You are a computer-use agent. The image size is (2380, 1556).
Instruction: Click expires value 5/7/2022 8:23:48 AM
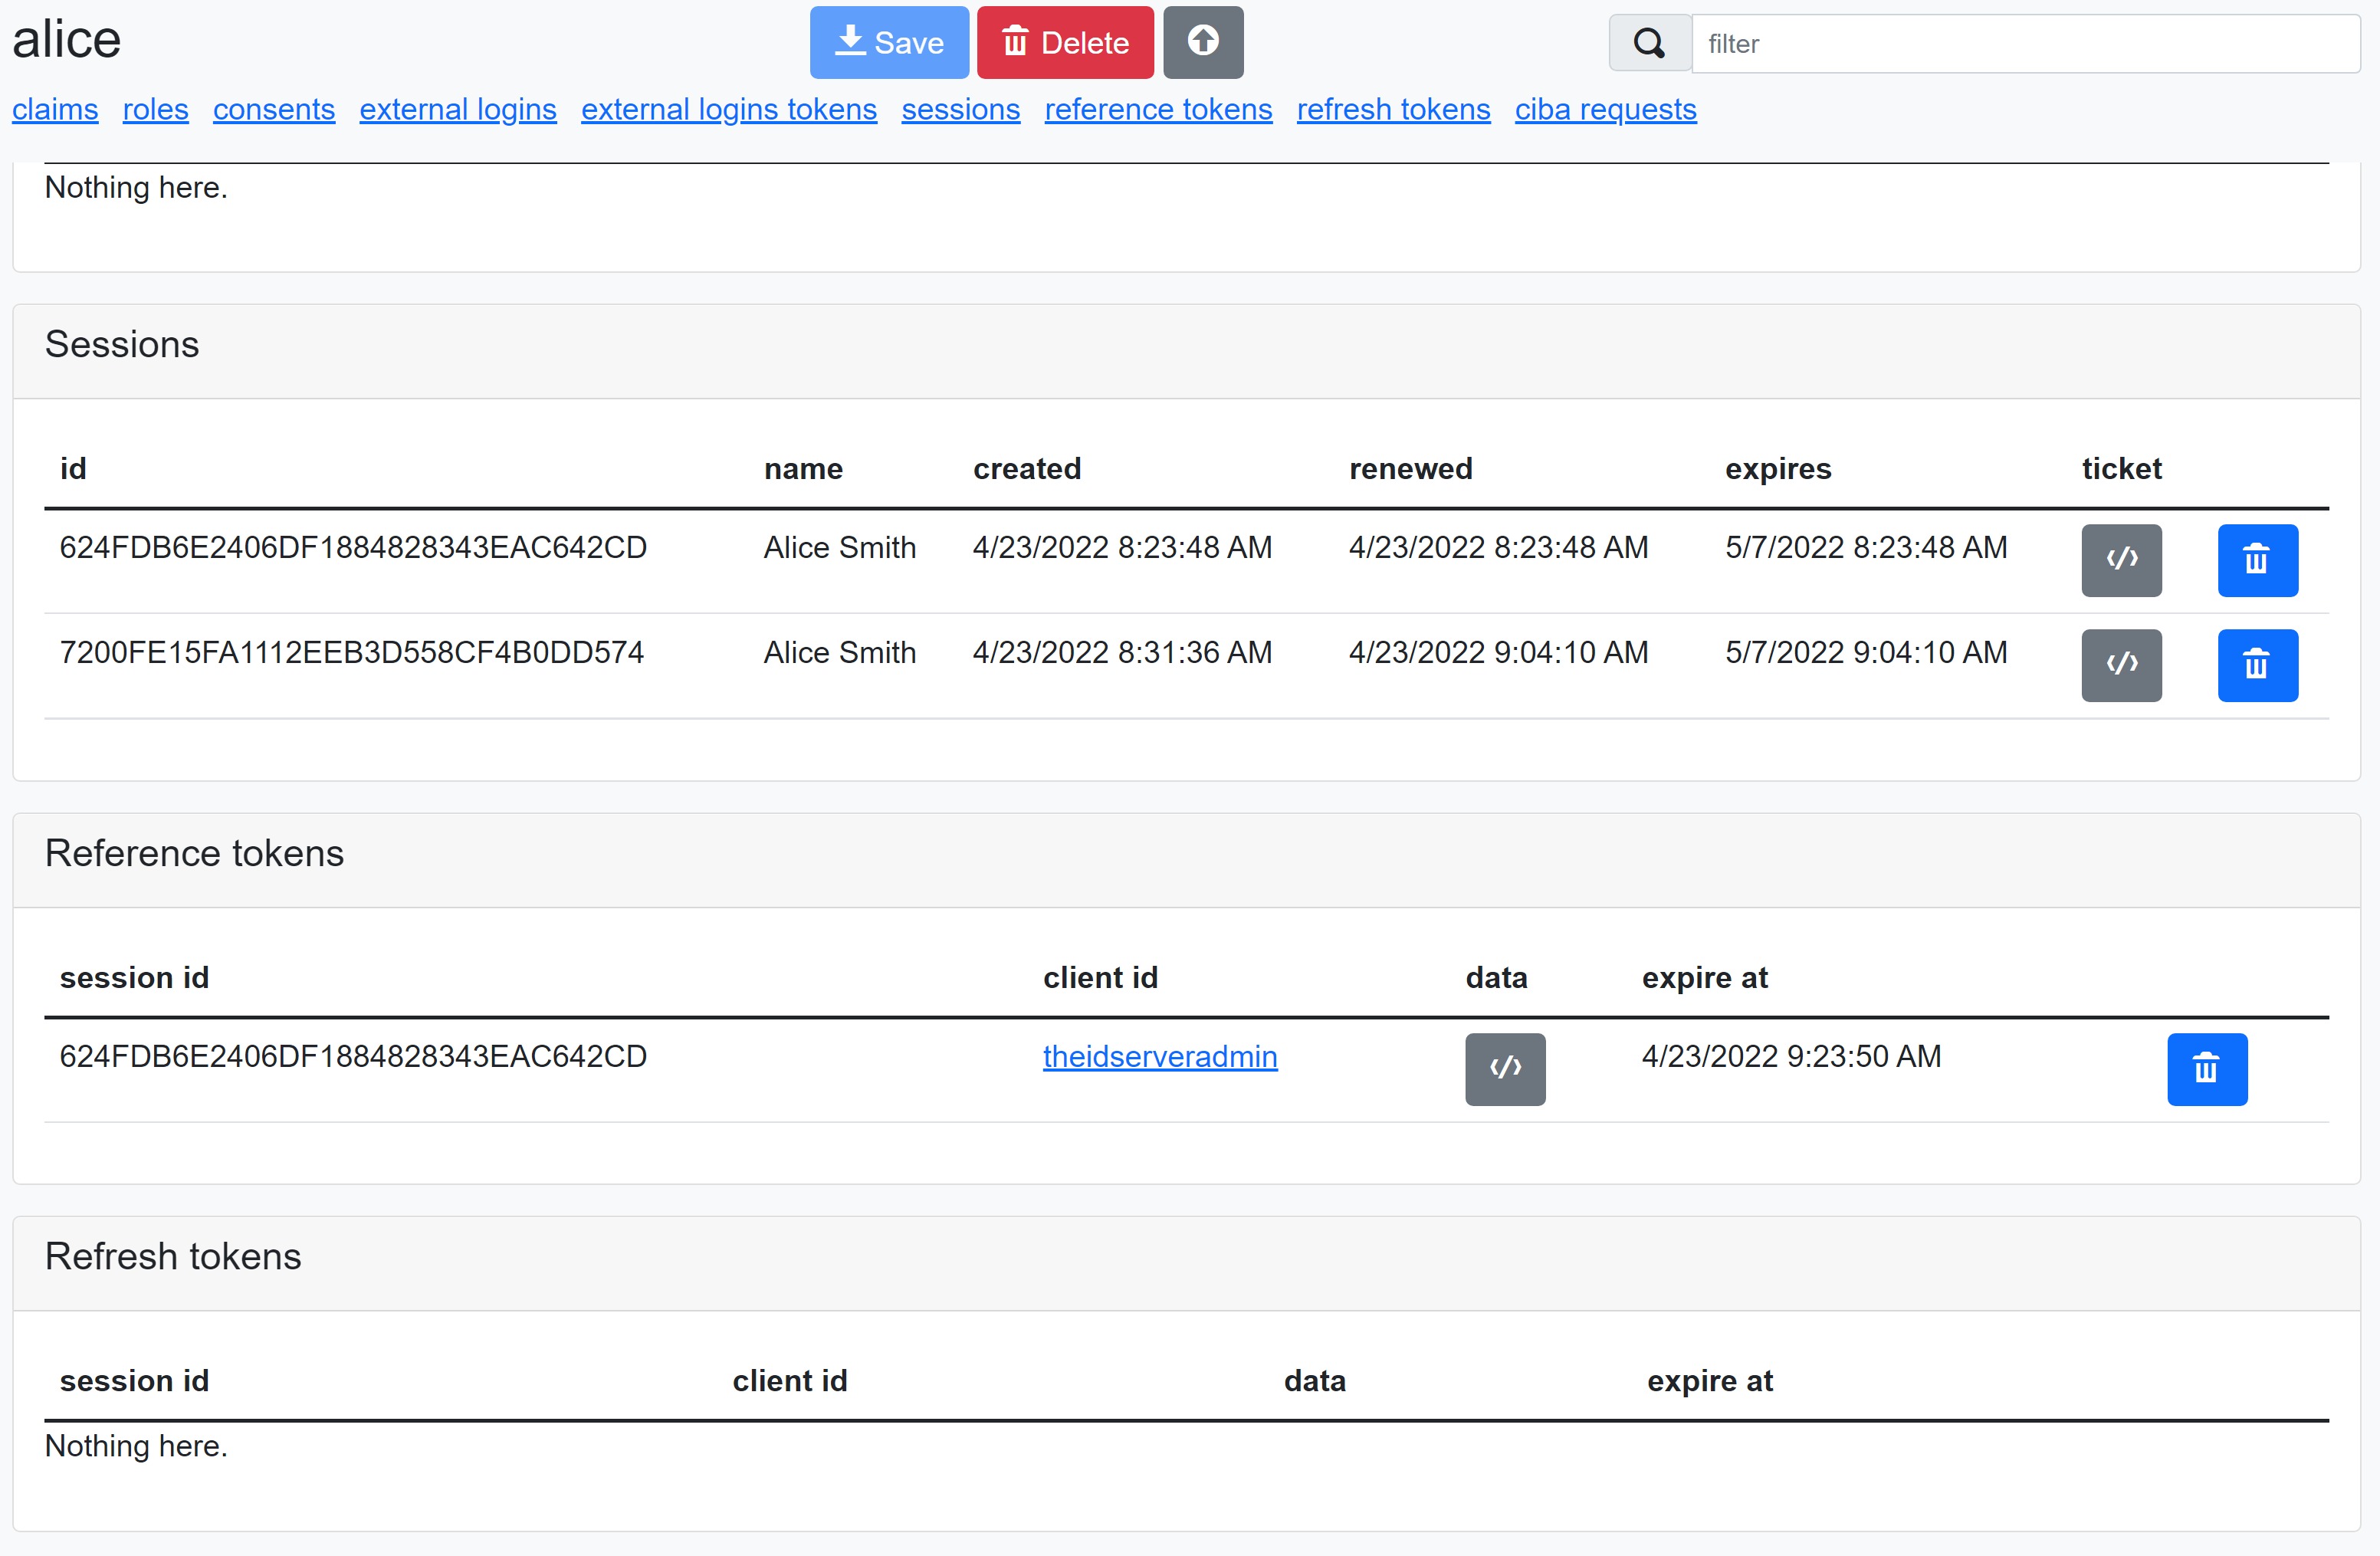pyautogui.click(x=1866, y=547)
